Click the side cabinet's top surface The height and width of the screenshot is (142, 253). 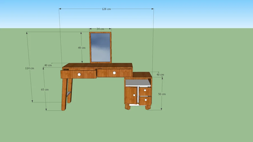point(142,75)
